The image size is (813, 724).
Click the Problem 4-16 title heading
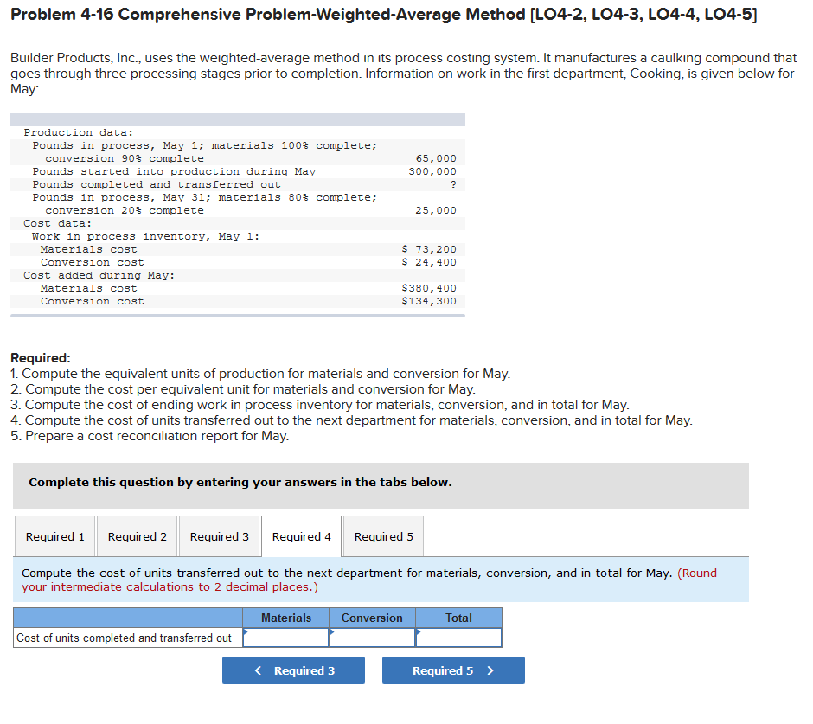point(384,14)
